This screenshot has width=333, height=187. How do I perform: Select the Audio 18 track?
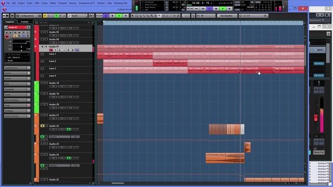pos(54,83)
